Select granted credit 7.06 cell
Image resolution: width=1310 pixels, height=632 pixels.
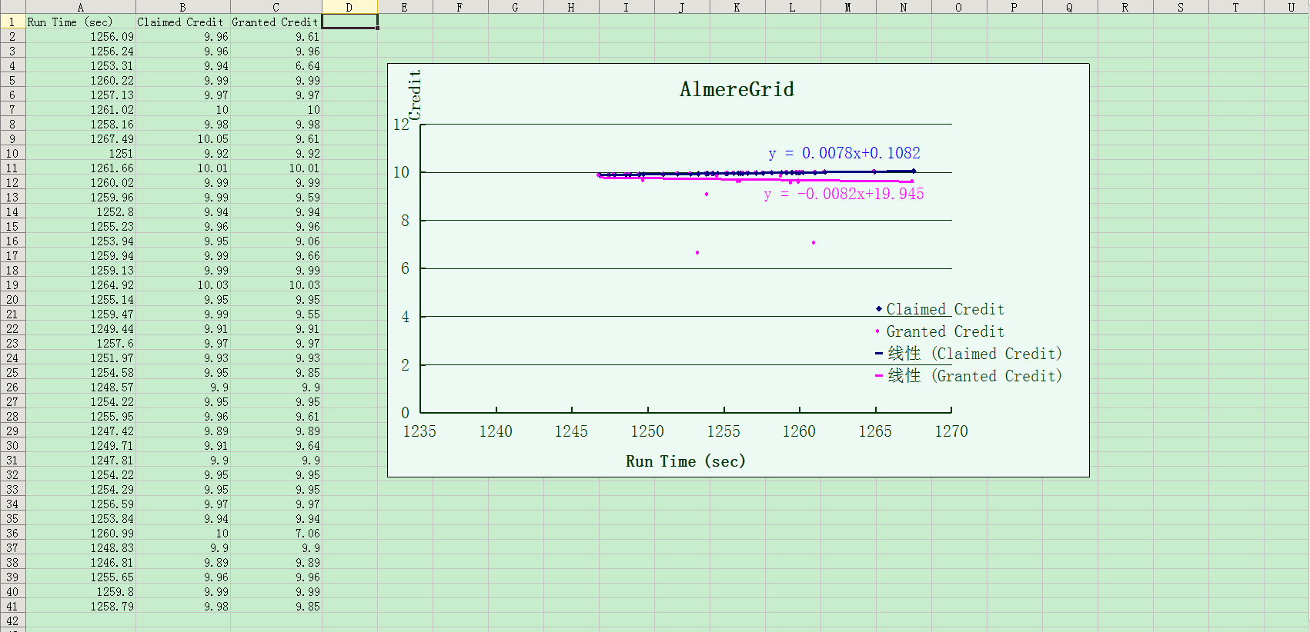276,533
